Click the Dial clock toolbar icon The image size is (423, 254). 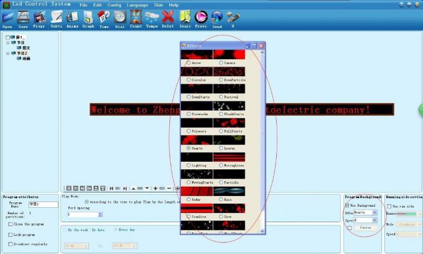click(x=120, y=17)
